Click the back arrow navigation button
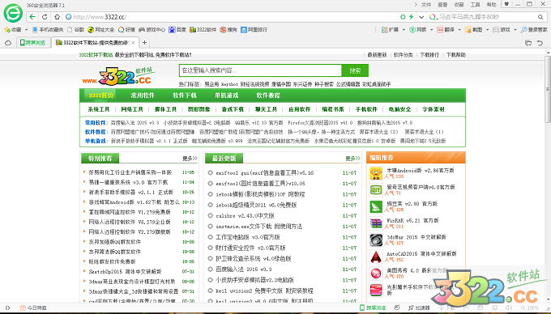This screenshot has width=551, height=314. 32,16
